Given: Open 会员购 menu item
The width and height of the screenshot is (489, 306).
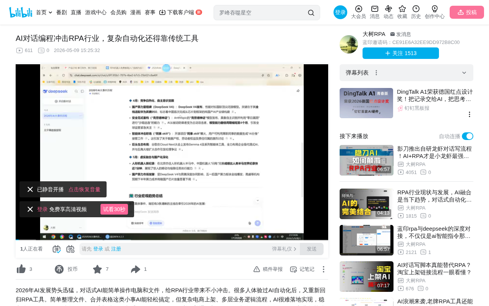Looking at the screenshot, I should click(118, 12).
